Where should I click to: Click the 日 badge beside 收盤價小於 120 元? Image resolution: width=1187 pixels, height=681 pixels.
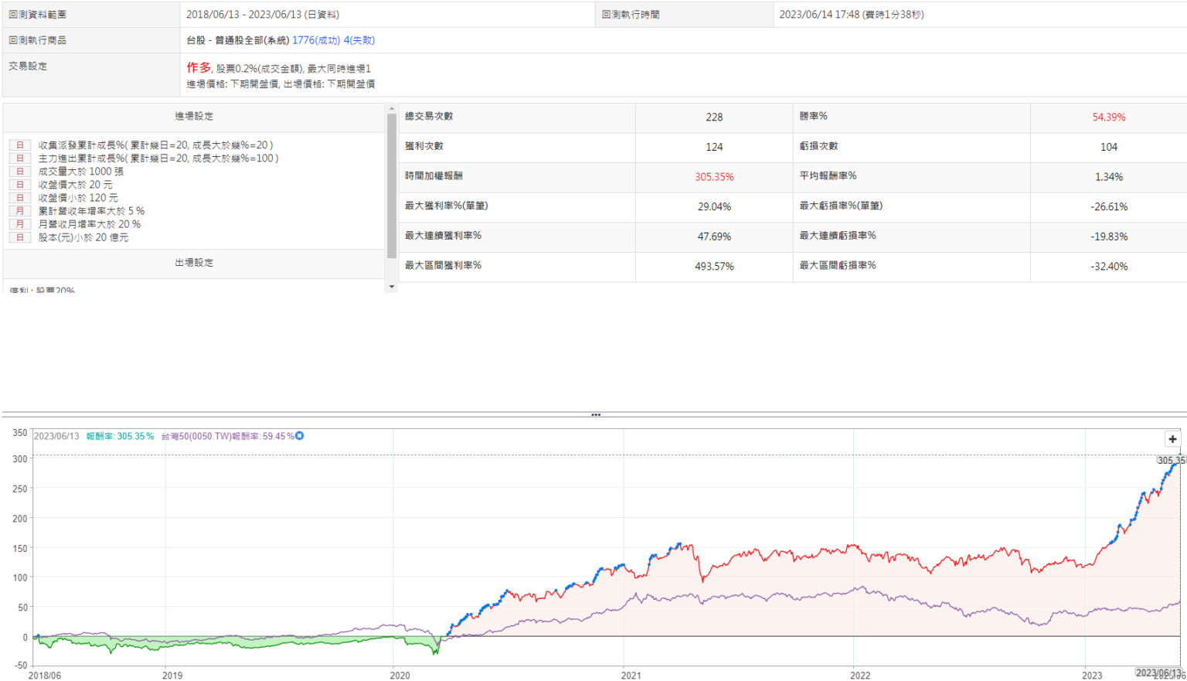20,198
